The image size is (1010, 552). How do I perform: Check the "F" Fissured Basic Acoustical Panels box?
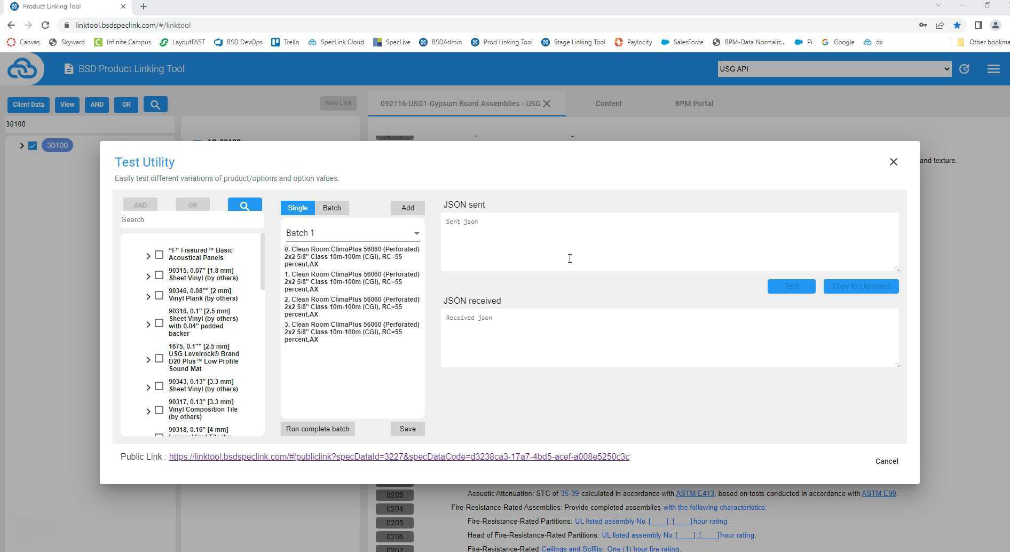point(159,255)
